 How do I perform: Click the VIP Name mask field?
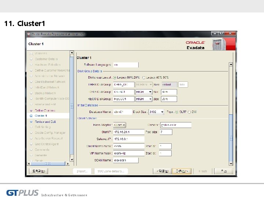tap(129, 153)
